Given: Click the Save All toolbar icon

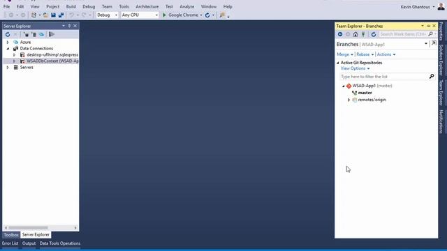Looking at the screenshot, I should (61, 15).
